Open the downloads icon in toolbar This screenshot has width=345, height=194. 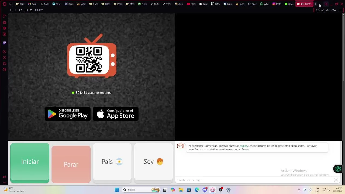pos(327,10)
